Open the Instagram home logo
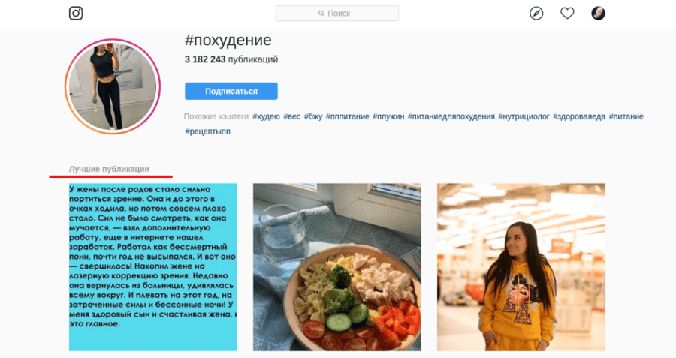 [76, 13]
